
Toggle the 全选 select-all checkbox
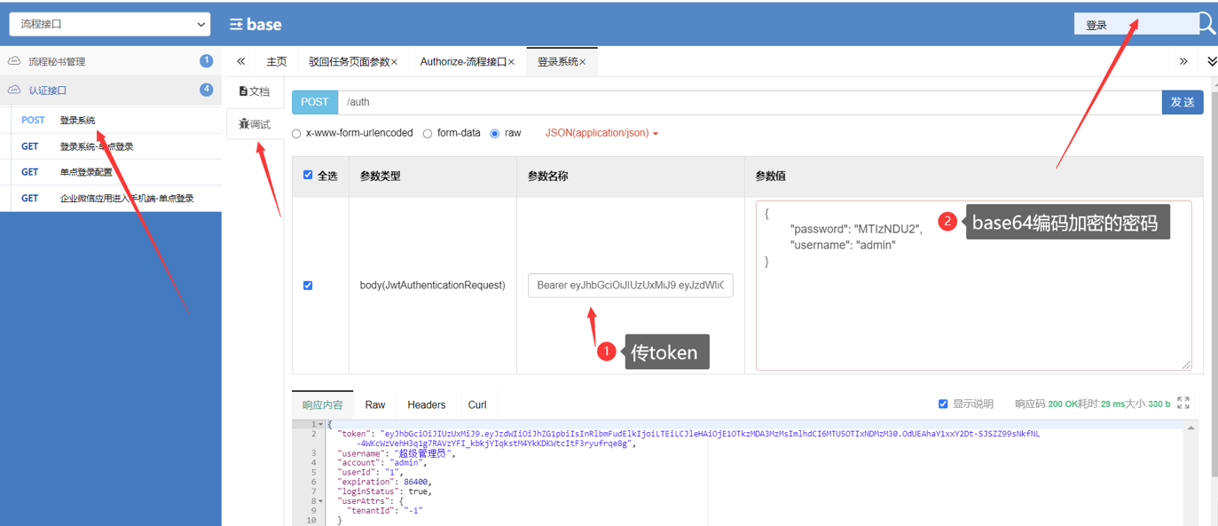(x=308, y=175)
